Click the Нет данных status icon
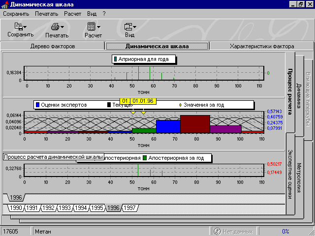 (217, 232)
